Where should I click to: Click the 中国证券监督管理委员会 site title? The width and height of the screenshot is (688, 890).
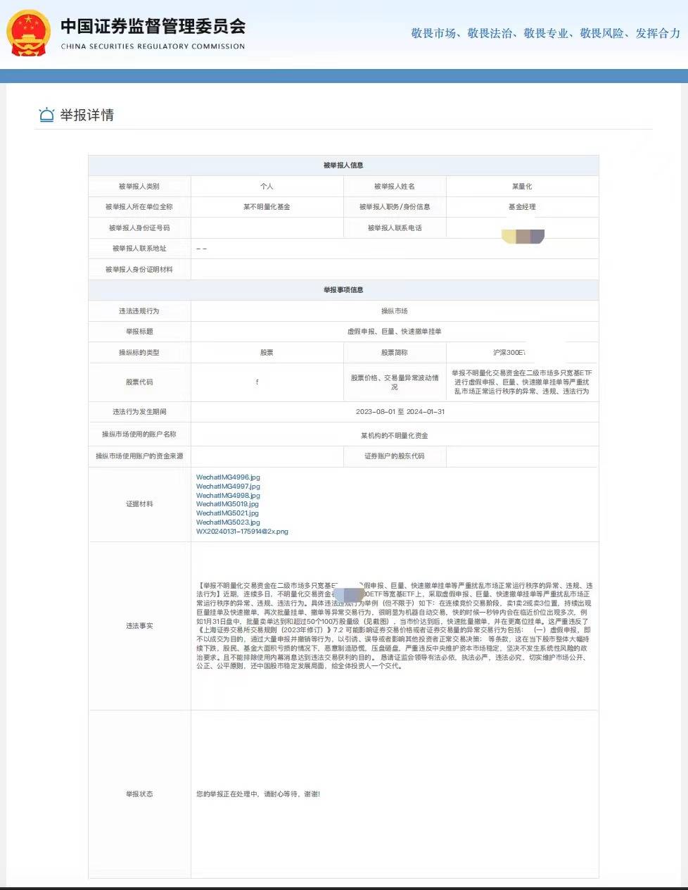(153, 27)
